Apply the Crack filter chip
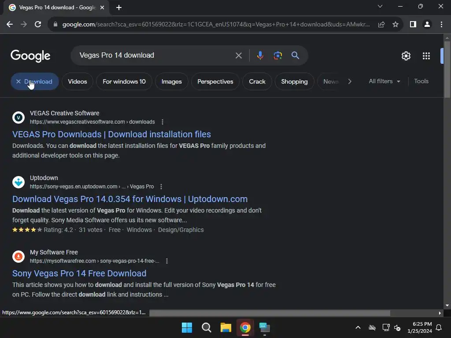 257,81
